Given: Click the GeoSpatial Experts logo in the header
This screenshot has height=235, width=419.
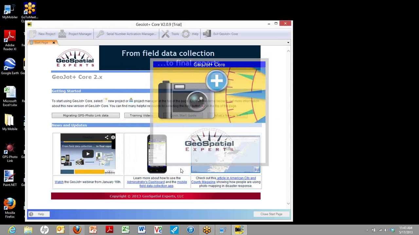Looking at the screenshot, I should tap(75, 58).
